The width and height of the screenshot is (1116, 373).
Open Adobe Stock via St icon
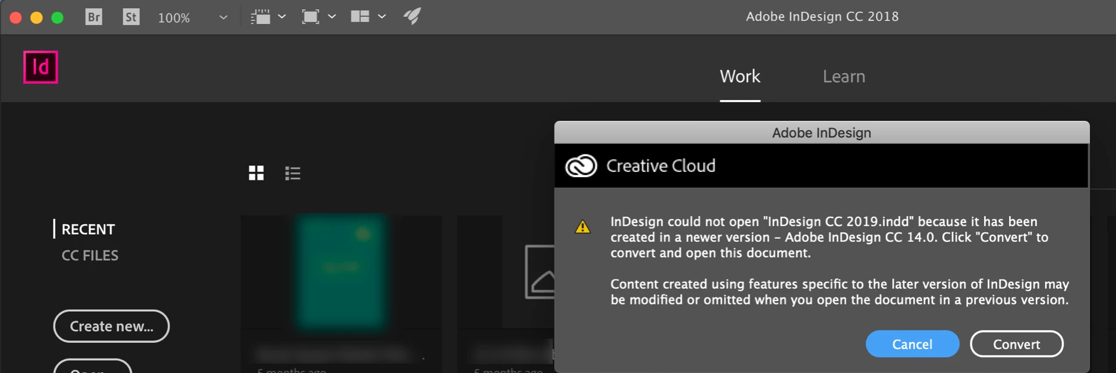(131, 17)
